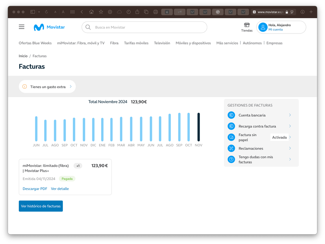Expand the +1 additional products badge

coord(78,166)
